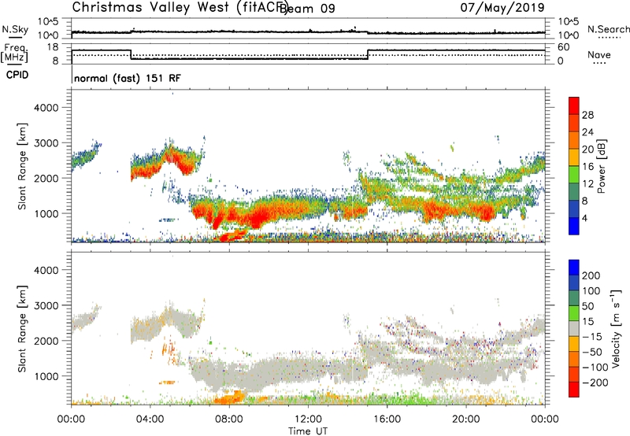Click the 'Beam 09' label
The height and width of the screenshot is (436, 630).
(x=306, y=9)
